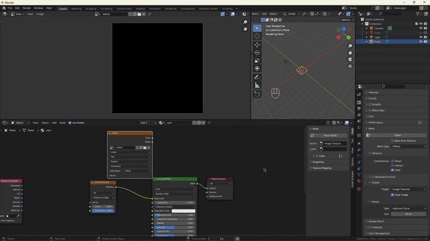Click Subsurface Color white swatch
Image resolution: width=430 pixels, height=241 pixels.
tap(183, 211)
